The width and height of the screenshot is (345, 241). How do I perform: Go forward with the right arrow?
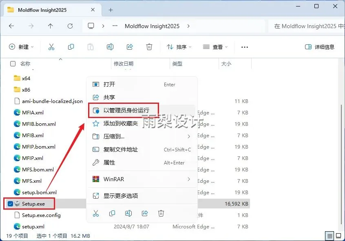31,26
